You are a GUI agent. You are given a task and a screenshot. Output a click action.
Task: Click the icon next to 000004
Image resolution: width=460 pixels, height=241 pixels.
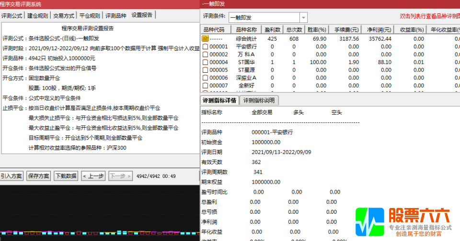click(205, 62)
